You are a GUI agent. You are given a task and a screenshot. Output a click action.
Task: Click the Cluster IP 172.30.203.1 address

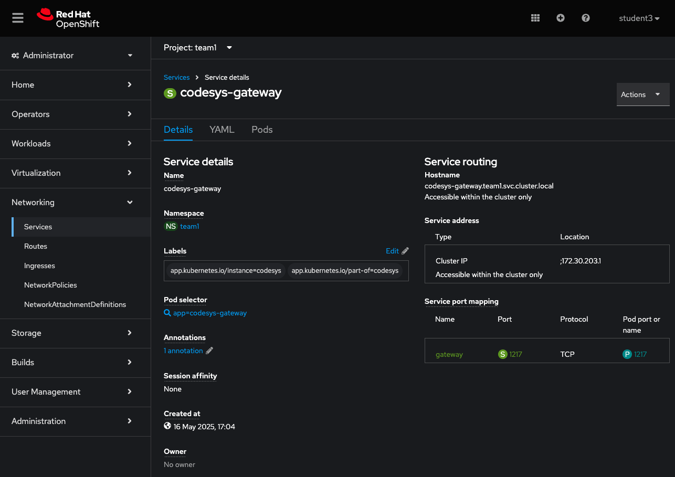[582, 261]
